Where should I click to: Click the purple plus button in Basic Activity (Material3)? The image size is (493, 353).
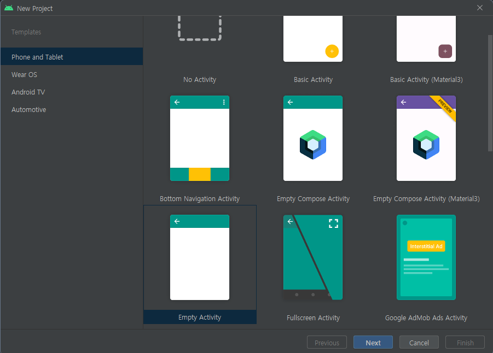[445, 51]
